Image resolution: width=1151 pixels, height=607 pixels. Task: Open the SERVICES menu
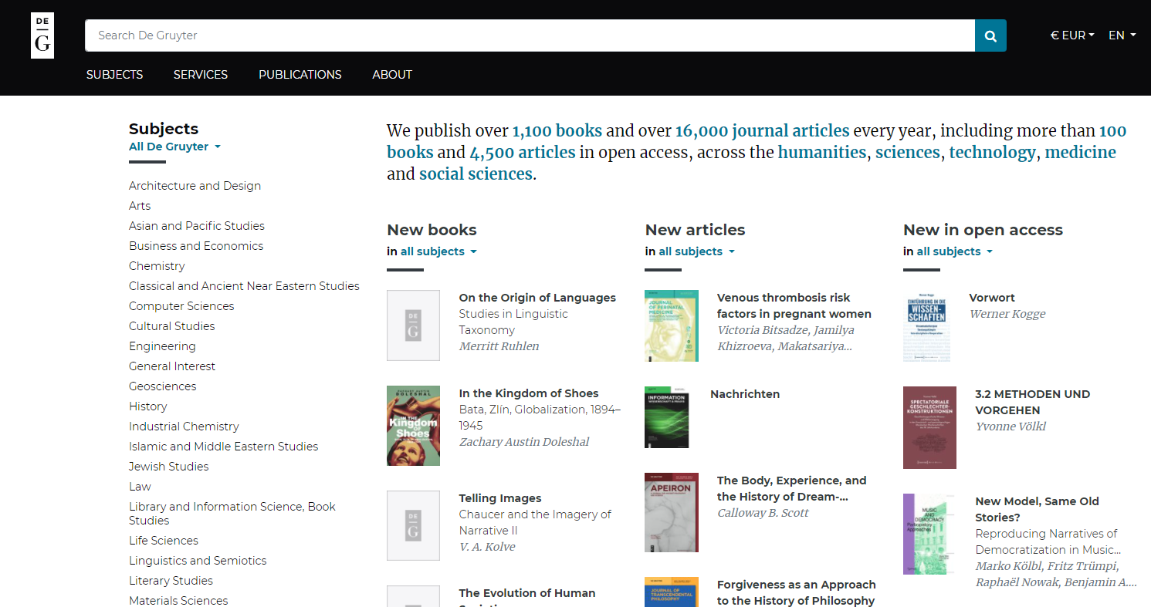coord(201,75)
